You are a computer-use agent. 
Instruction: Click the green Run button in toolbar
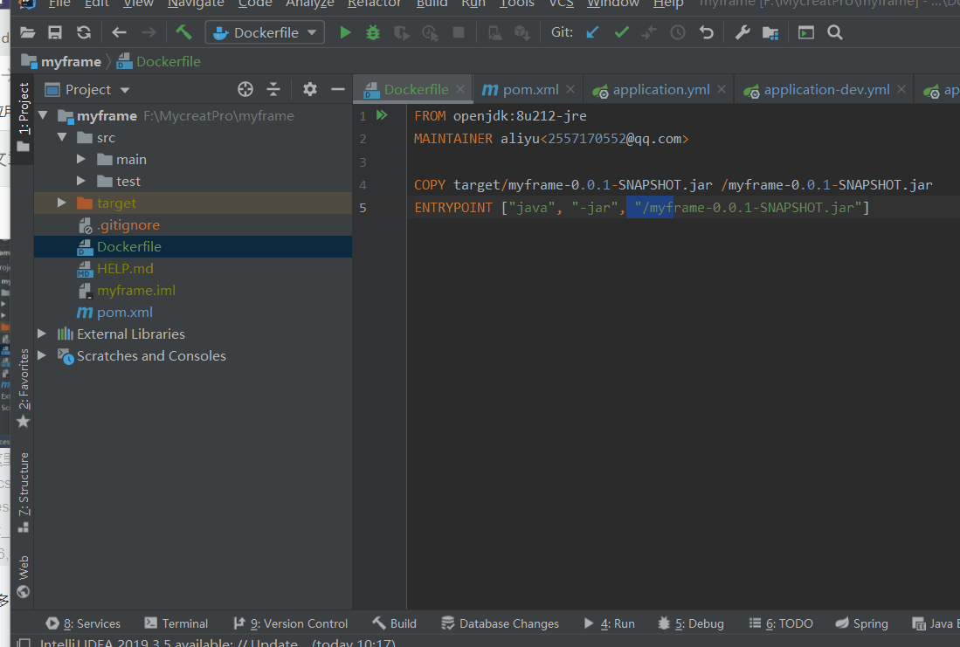(345, 33)
